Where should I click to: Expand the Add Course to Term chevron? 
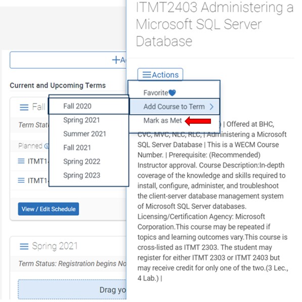(x=211, y=107)
